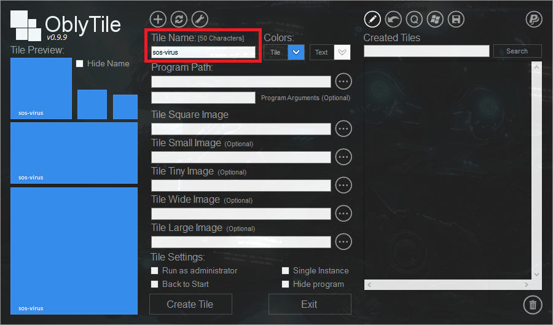Open the Tile color dropdown arrow
This screenshot has height=325, width=553.
(296, 52)
